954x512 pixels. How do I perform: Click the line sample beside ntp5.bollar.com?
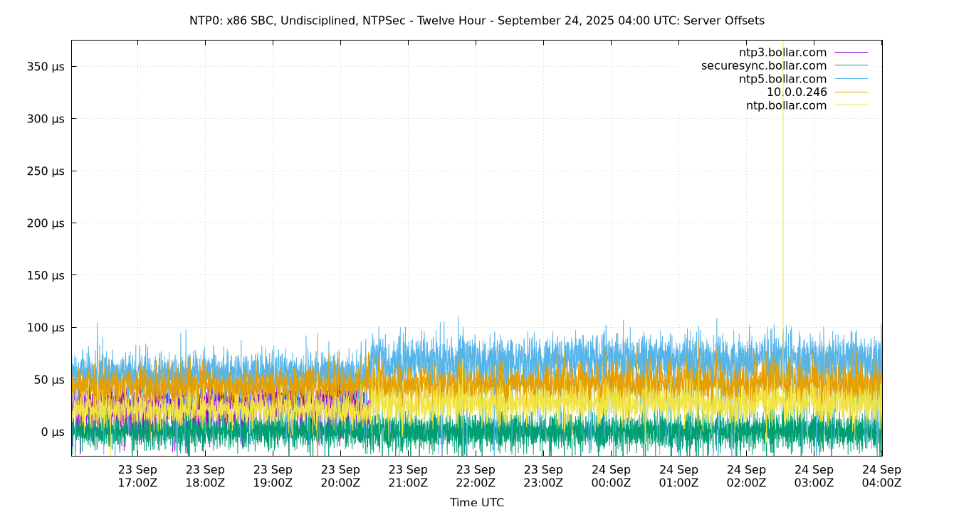click(x=851, y=79)
